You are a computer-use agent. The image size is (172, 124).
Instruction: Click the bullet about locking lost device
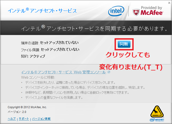point(70,83)
